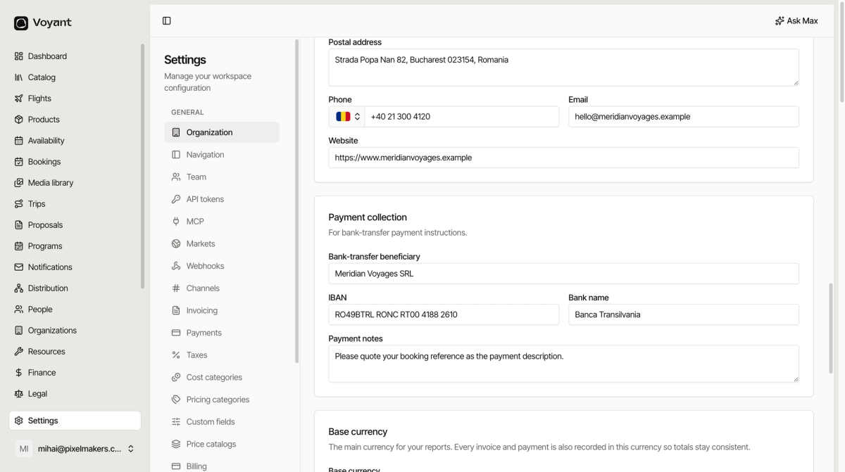The image size is (845, 472).
Task: Click the Bank name field
Action: (x=684, y=314)
